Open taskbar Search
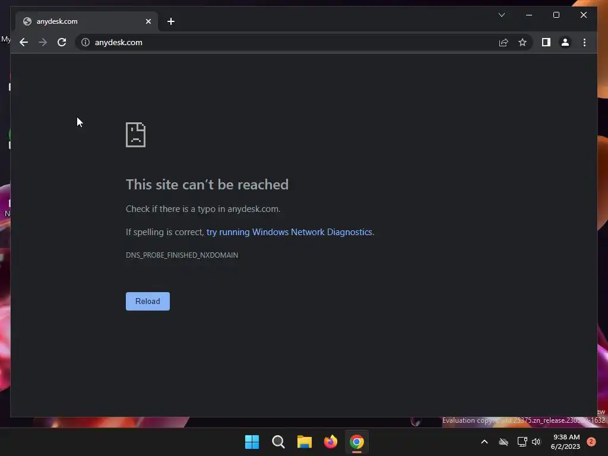The width and height of the screenshot is (608, 456). (278, 442)
